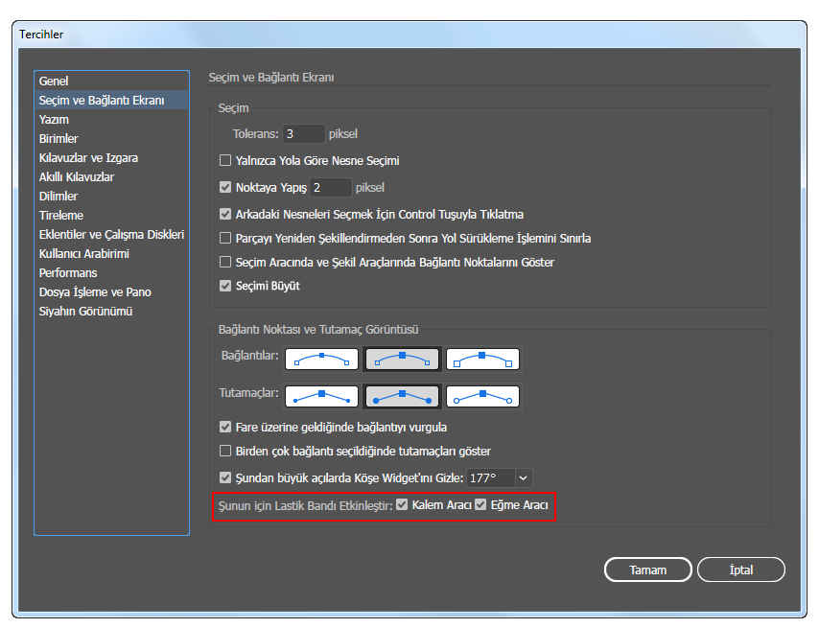Toggle Arkadaki Nesneleri Seçmek İçin Control checkbox
The image size is (819, 628).
[225, 214]
